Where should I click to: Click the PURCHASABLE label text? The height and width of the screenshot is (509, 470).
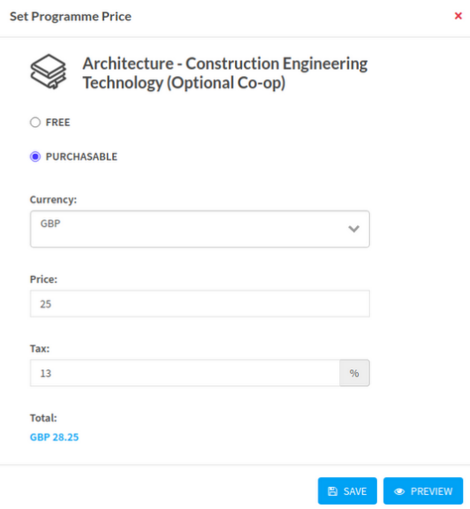point(81,156)
